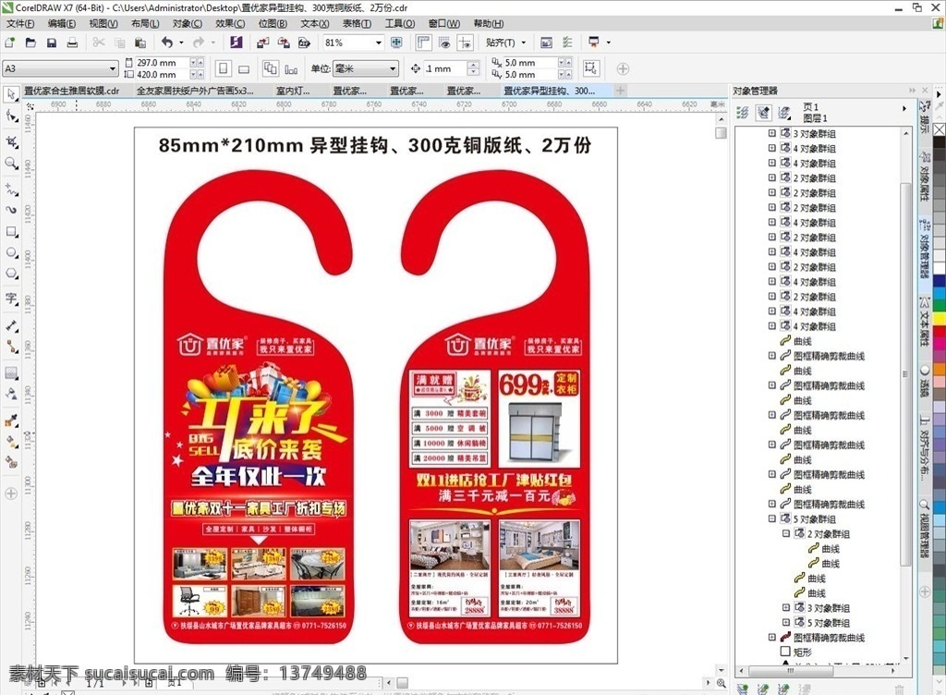Open the 文件(F) menu
Image resolution: width=946 pixels, height=695 pixels.
pos(20,23)
